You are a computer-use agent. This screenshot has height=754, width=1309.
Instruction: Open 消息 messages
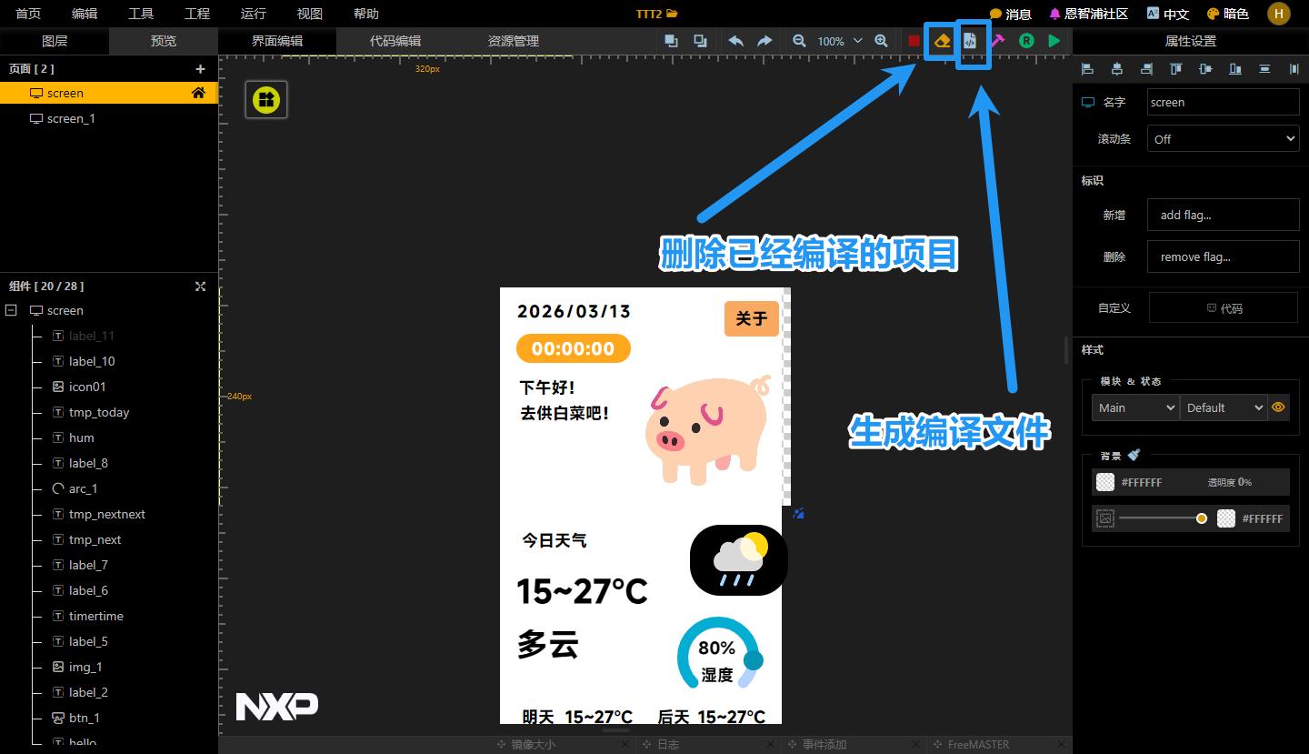tap(1010, 14)
